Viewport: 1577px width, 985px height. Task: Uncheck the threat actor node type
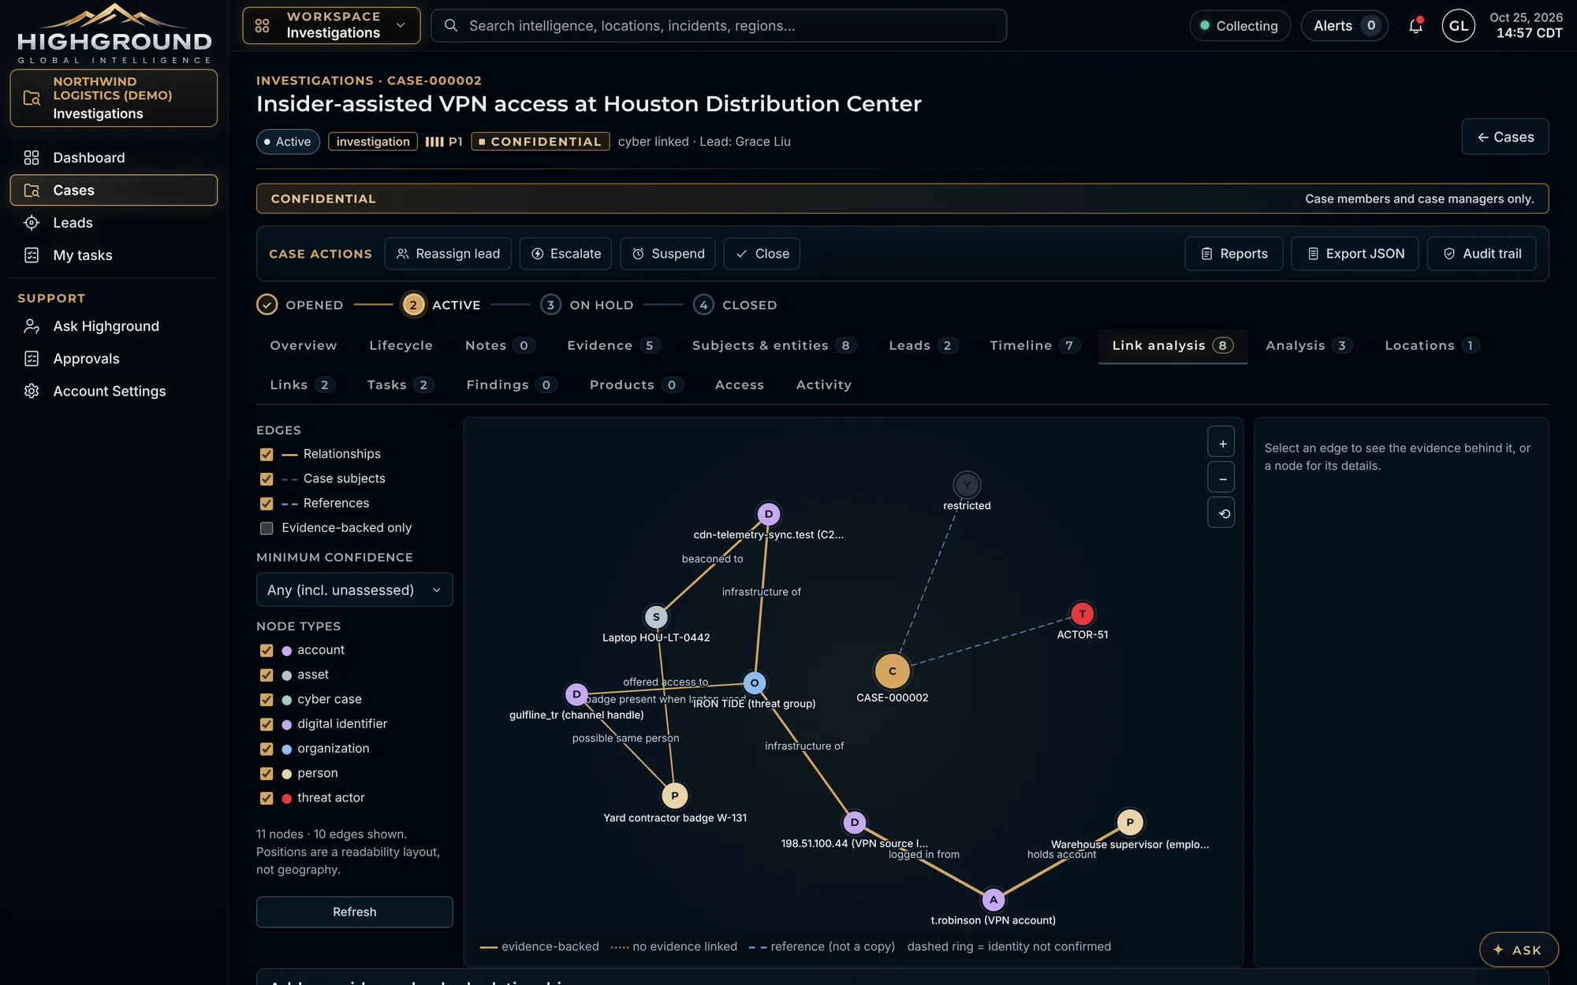tap(267, 798)
